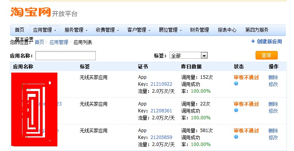Open the 报表中心 menu item
The width and height of the screenshot is (294, 151).
227,30
